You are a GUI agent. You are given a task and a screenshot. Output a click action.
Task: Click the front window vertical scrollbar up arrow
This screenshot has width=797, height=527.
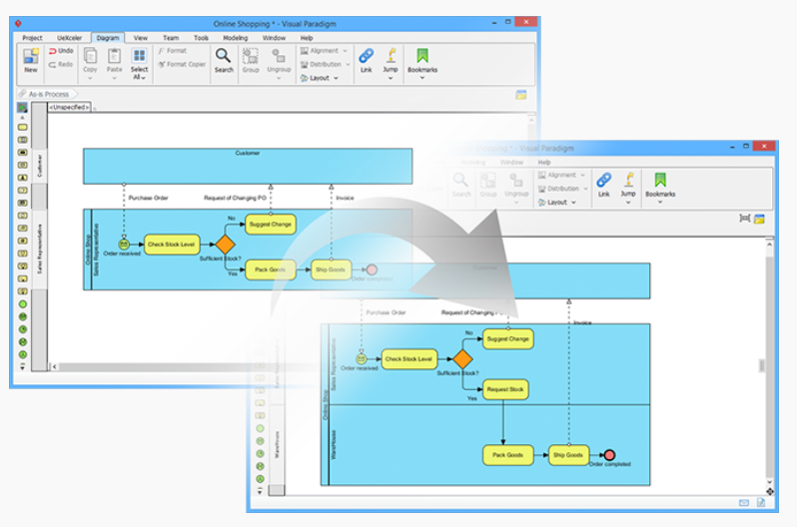coord(770,245)
